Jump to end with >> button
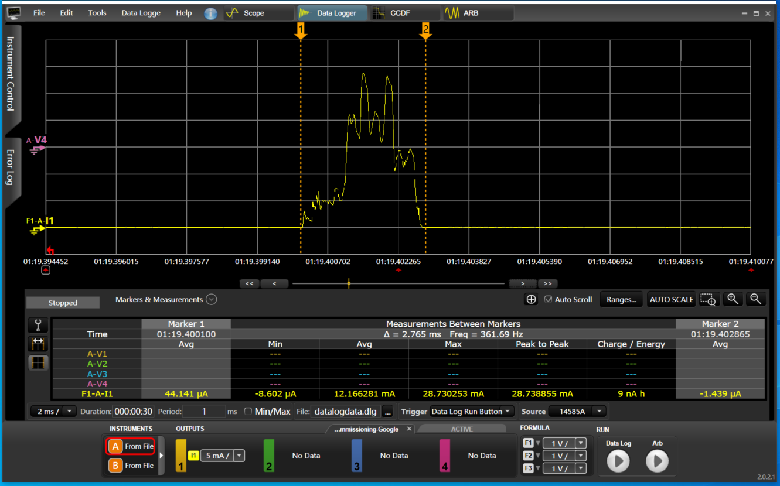 tap(547, 283)
